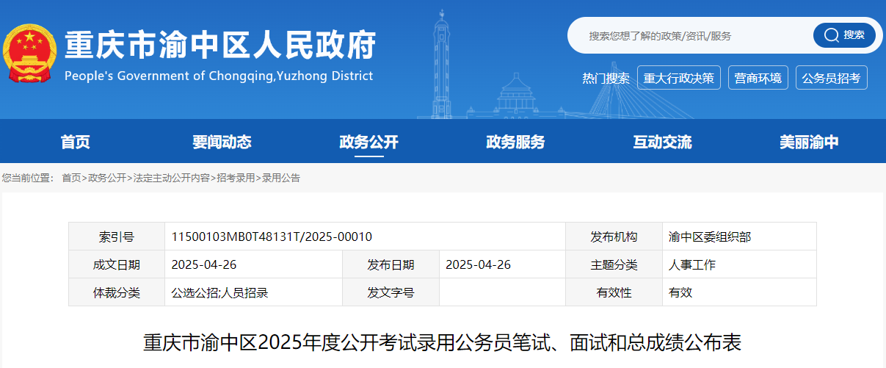This screenshot has height=368, width=886.
Task: Click the 体裁分类 value 公选公招;人员招录
Action: click(219, 292)
